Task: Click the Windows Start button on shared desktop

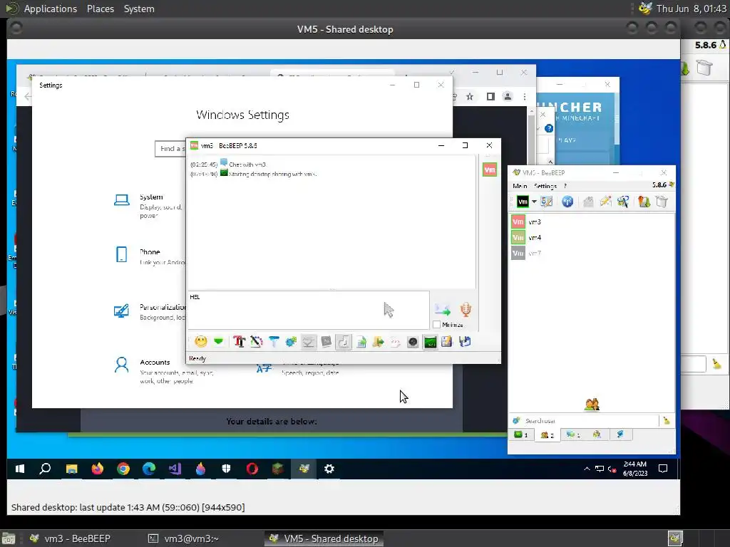Action: pos(19,469)
